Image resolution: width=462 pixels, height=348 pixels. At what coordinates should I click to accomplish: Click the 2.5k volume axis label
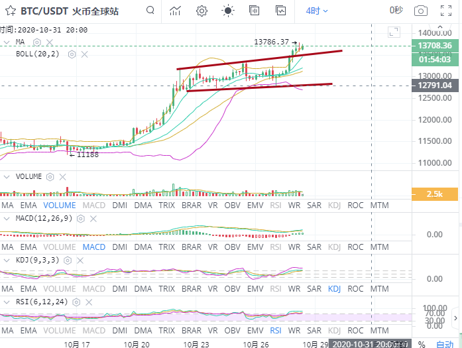pos(435,194)
